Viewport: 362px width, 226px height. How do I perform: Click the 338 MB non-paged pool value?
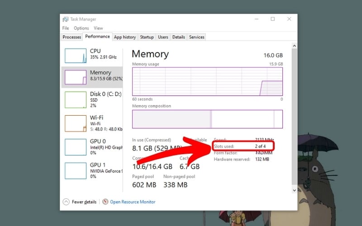coord(176,185)
